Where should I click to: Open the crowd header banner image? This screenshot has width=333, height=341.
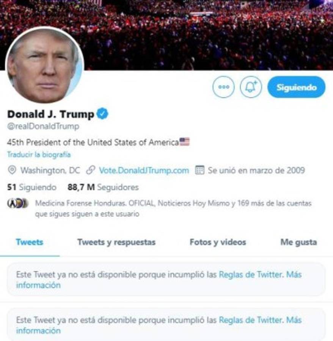tap(166, 35)
